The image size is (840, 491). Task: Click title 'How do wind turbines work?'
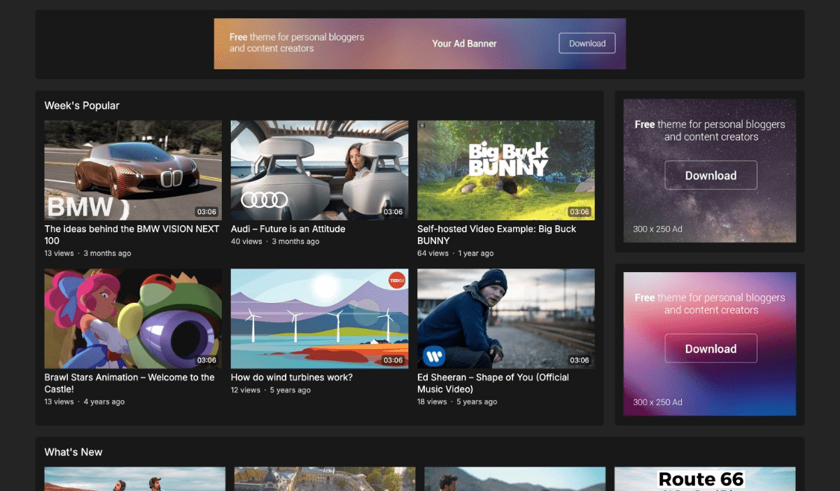292,377
